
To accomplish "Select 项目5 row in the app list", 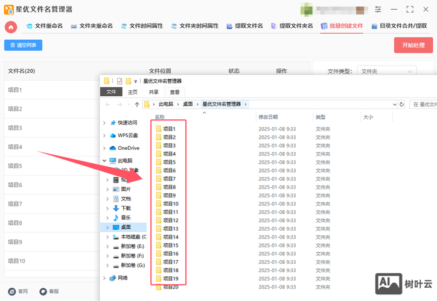I will (x=52, y=166).
